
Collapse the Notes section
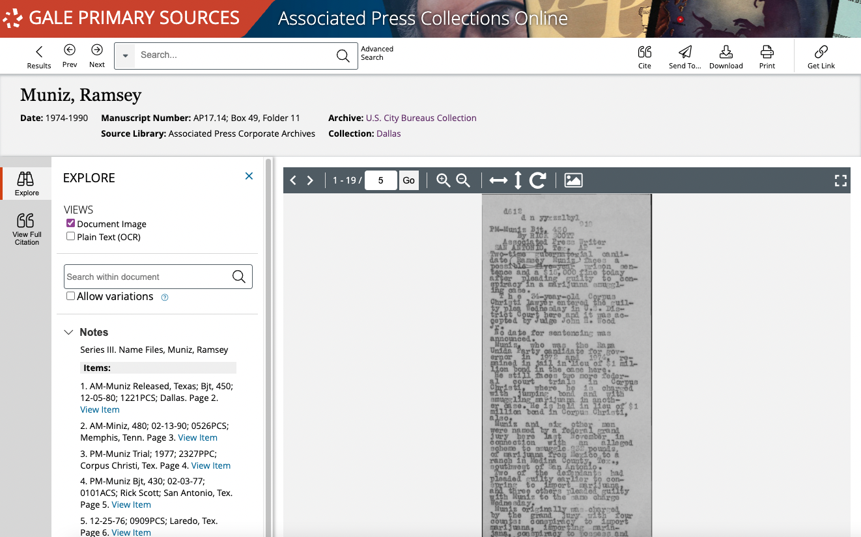coord(69,332)
